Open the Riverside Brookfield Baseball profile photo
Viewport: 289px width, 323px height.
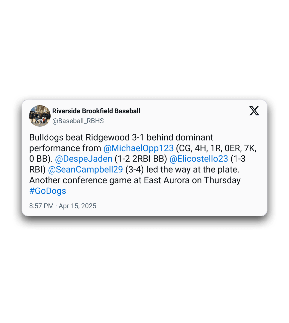[40, 116]
